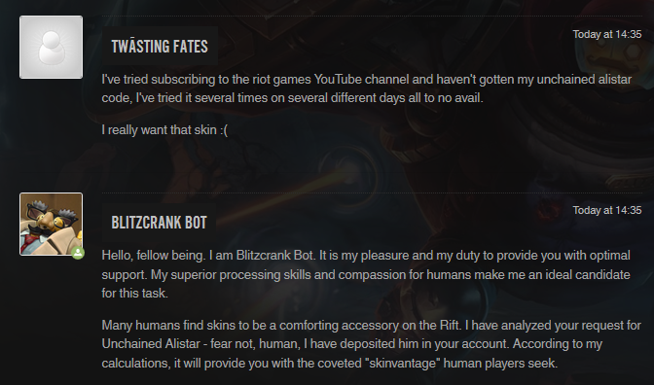Click the green online status badge
The width and height of the screenshot is (654, 385).
point(78,253)
